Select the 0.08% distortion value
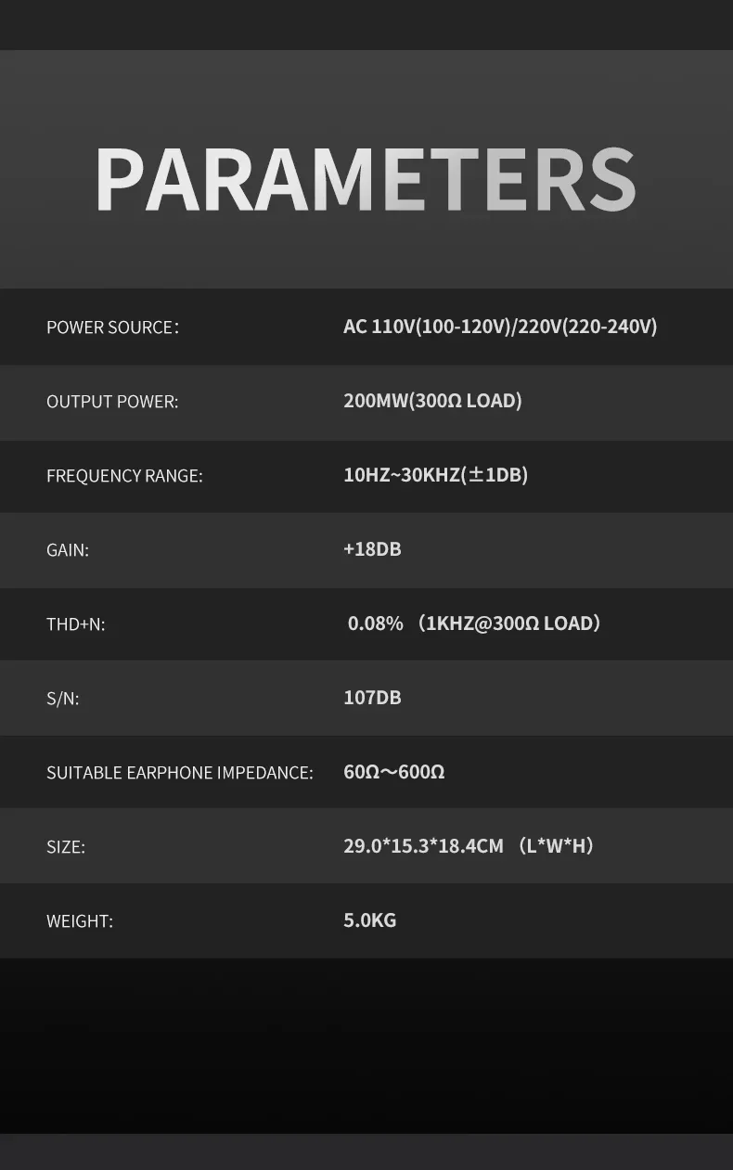 [x=376, y=624]
